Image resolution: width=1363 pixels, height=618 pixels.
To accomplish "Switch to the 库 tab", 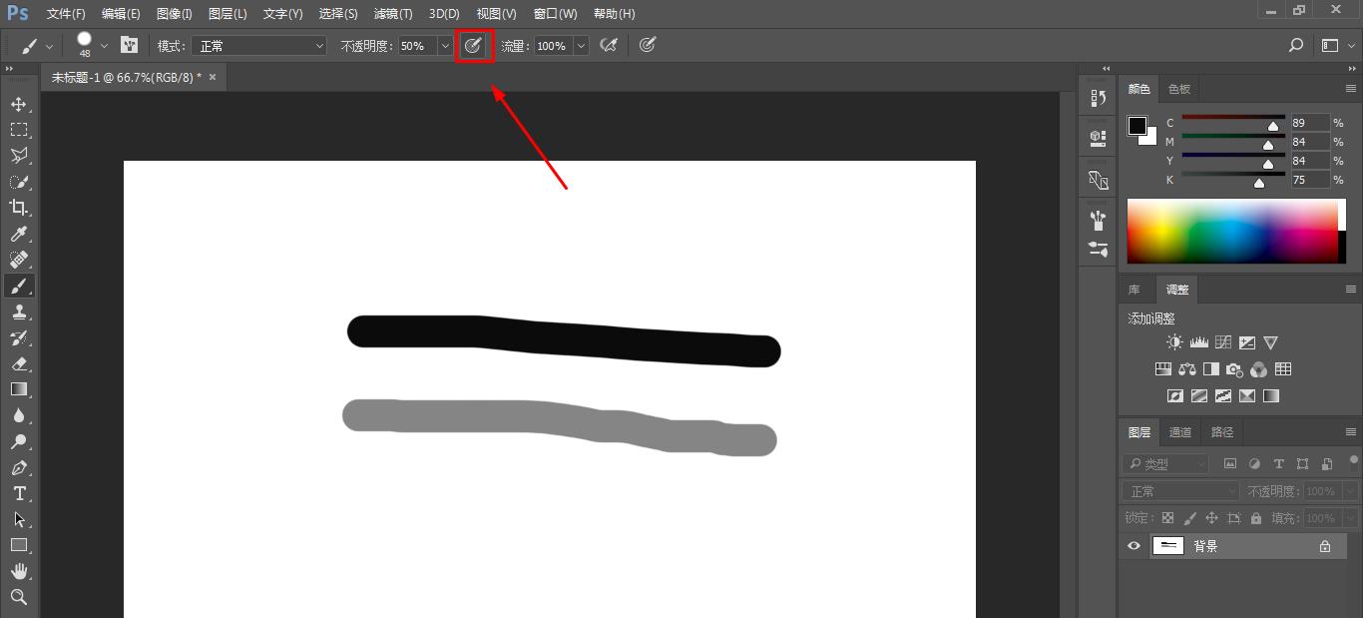I will (1135, 290).
